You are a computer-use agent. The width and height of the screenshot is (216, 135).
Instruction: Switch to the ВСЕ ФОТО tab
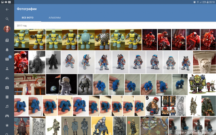click(27, 18)
